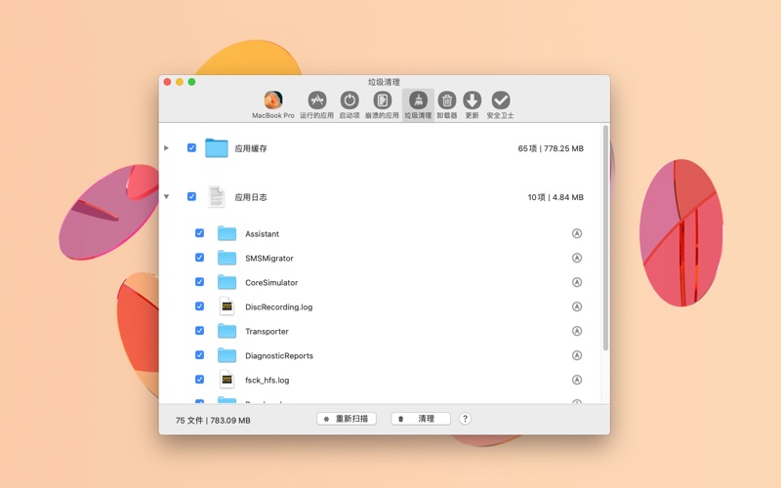Collapse the 应用日志 group
781x488 pixels.
click(x=167, y=197)
